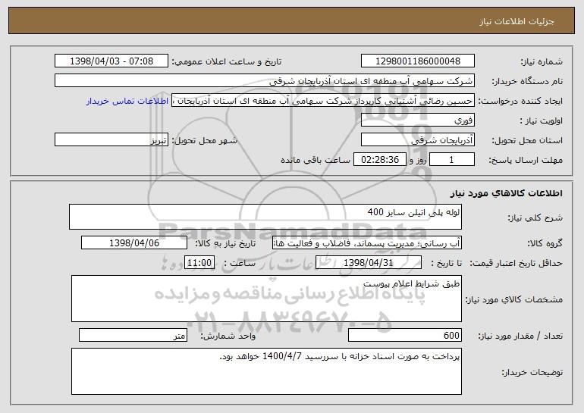Click the time field showing 11:00
Screen dimensions: 584x413
tap(199, 262)
